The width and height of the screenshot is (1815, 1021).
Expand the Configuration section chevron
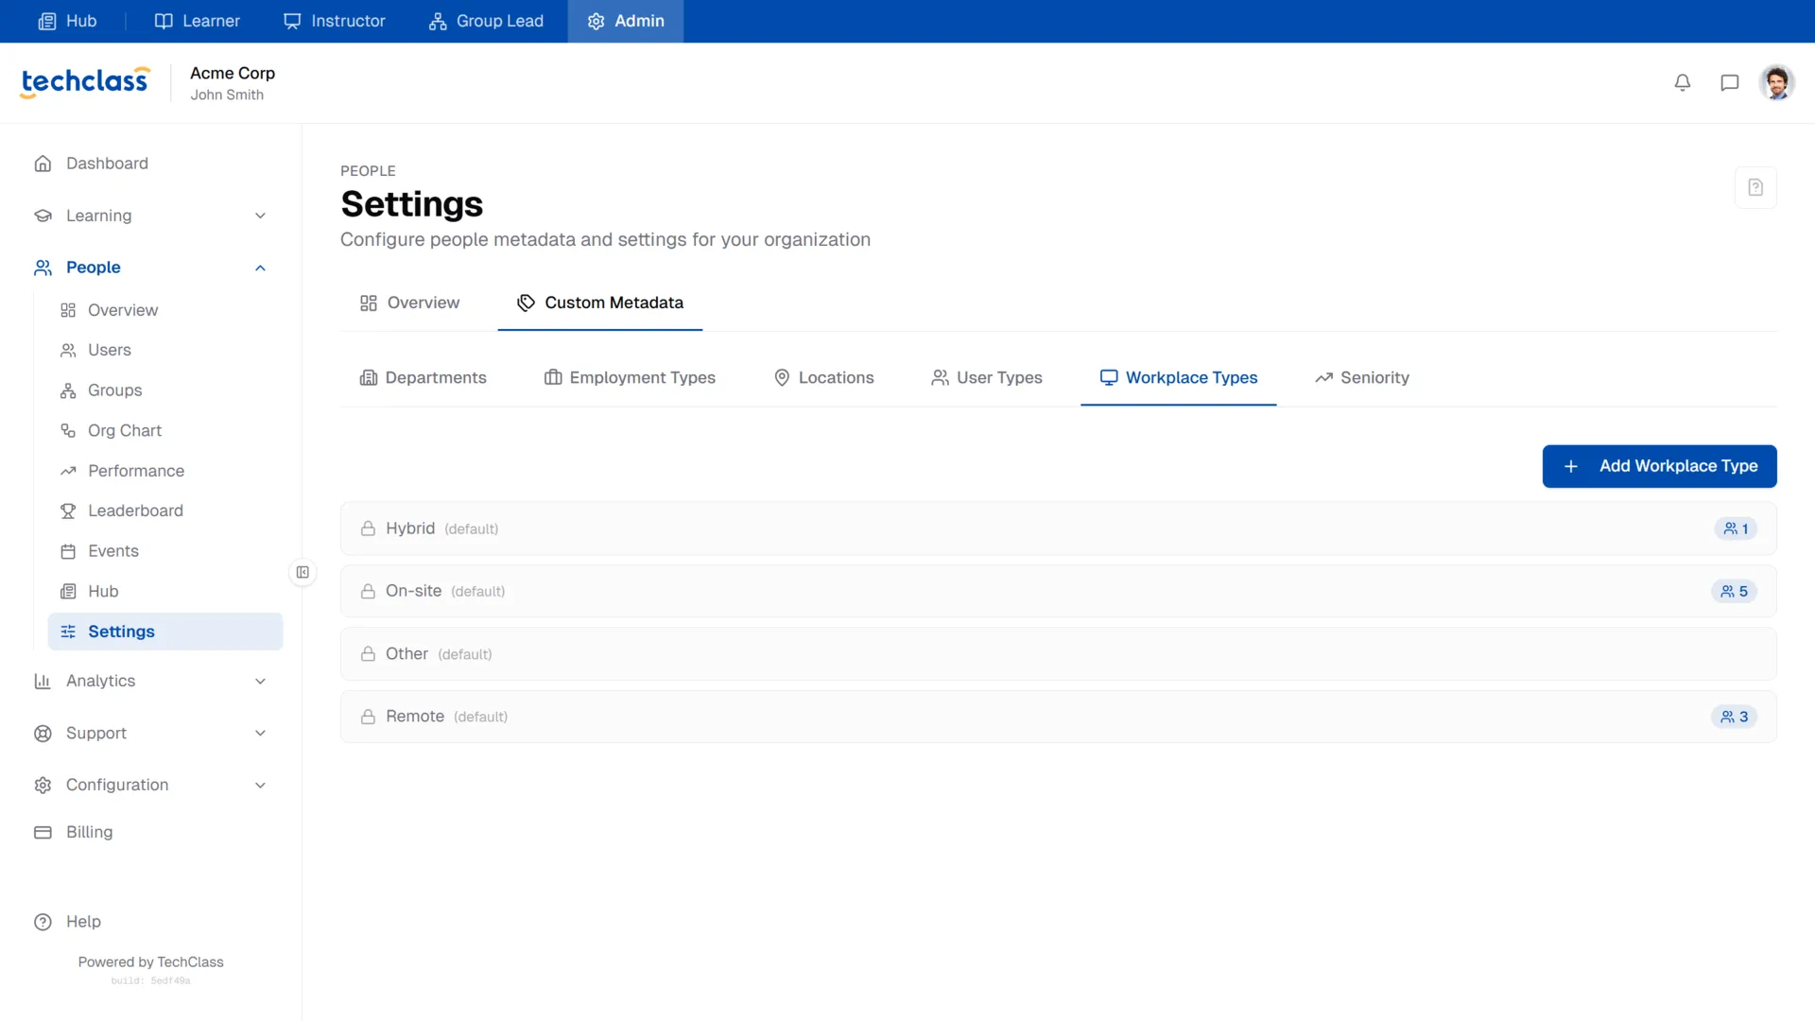tap(260, 785)
